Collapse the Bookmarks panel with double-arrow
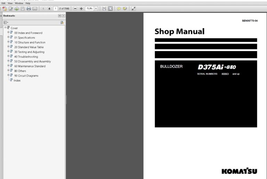Image resolution: width=267 pixels, height=179 pixels. click(x=59, y=16)
